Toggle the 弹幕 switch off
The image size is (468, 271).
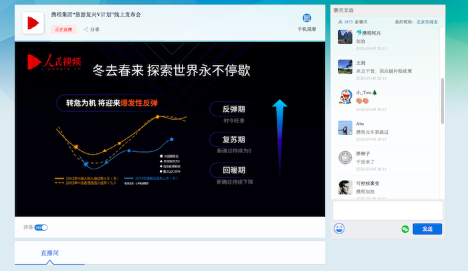pyautogui.click(x=41, y=228)
